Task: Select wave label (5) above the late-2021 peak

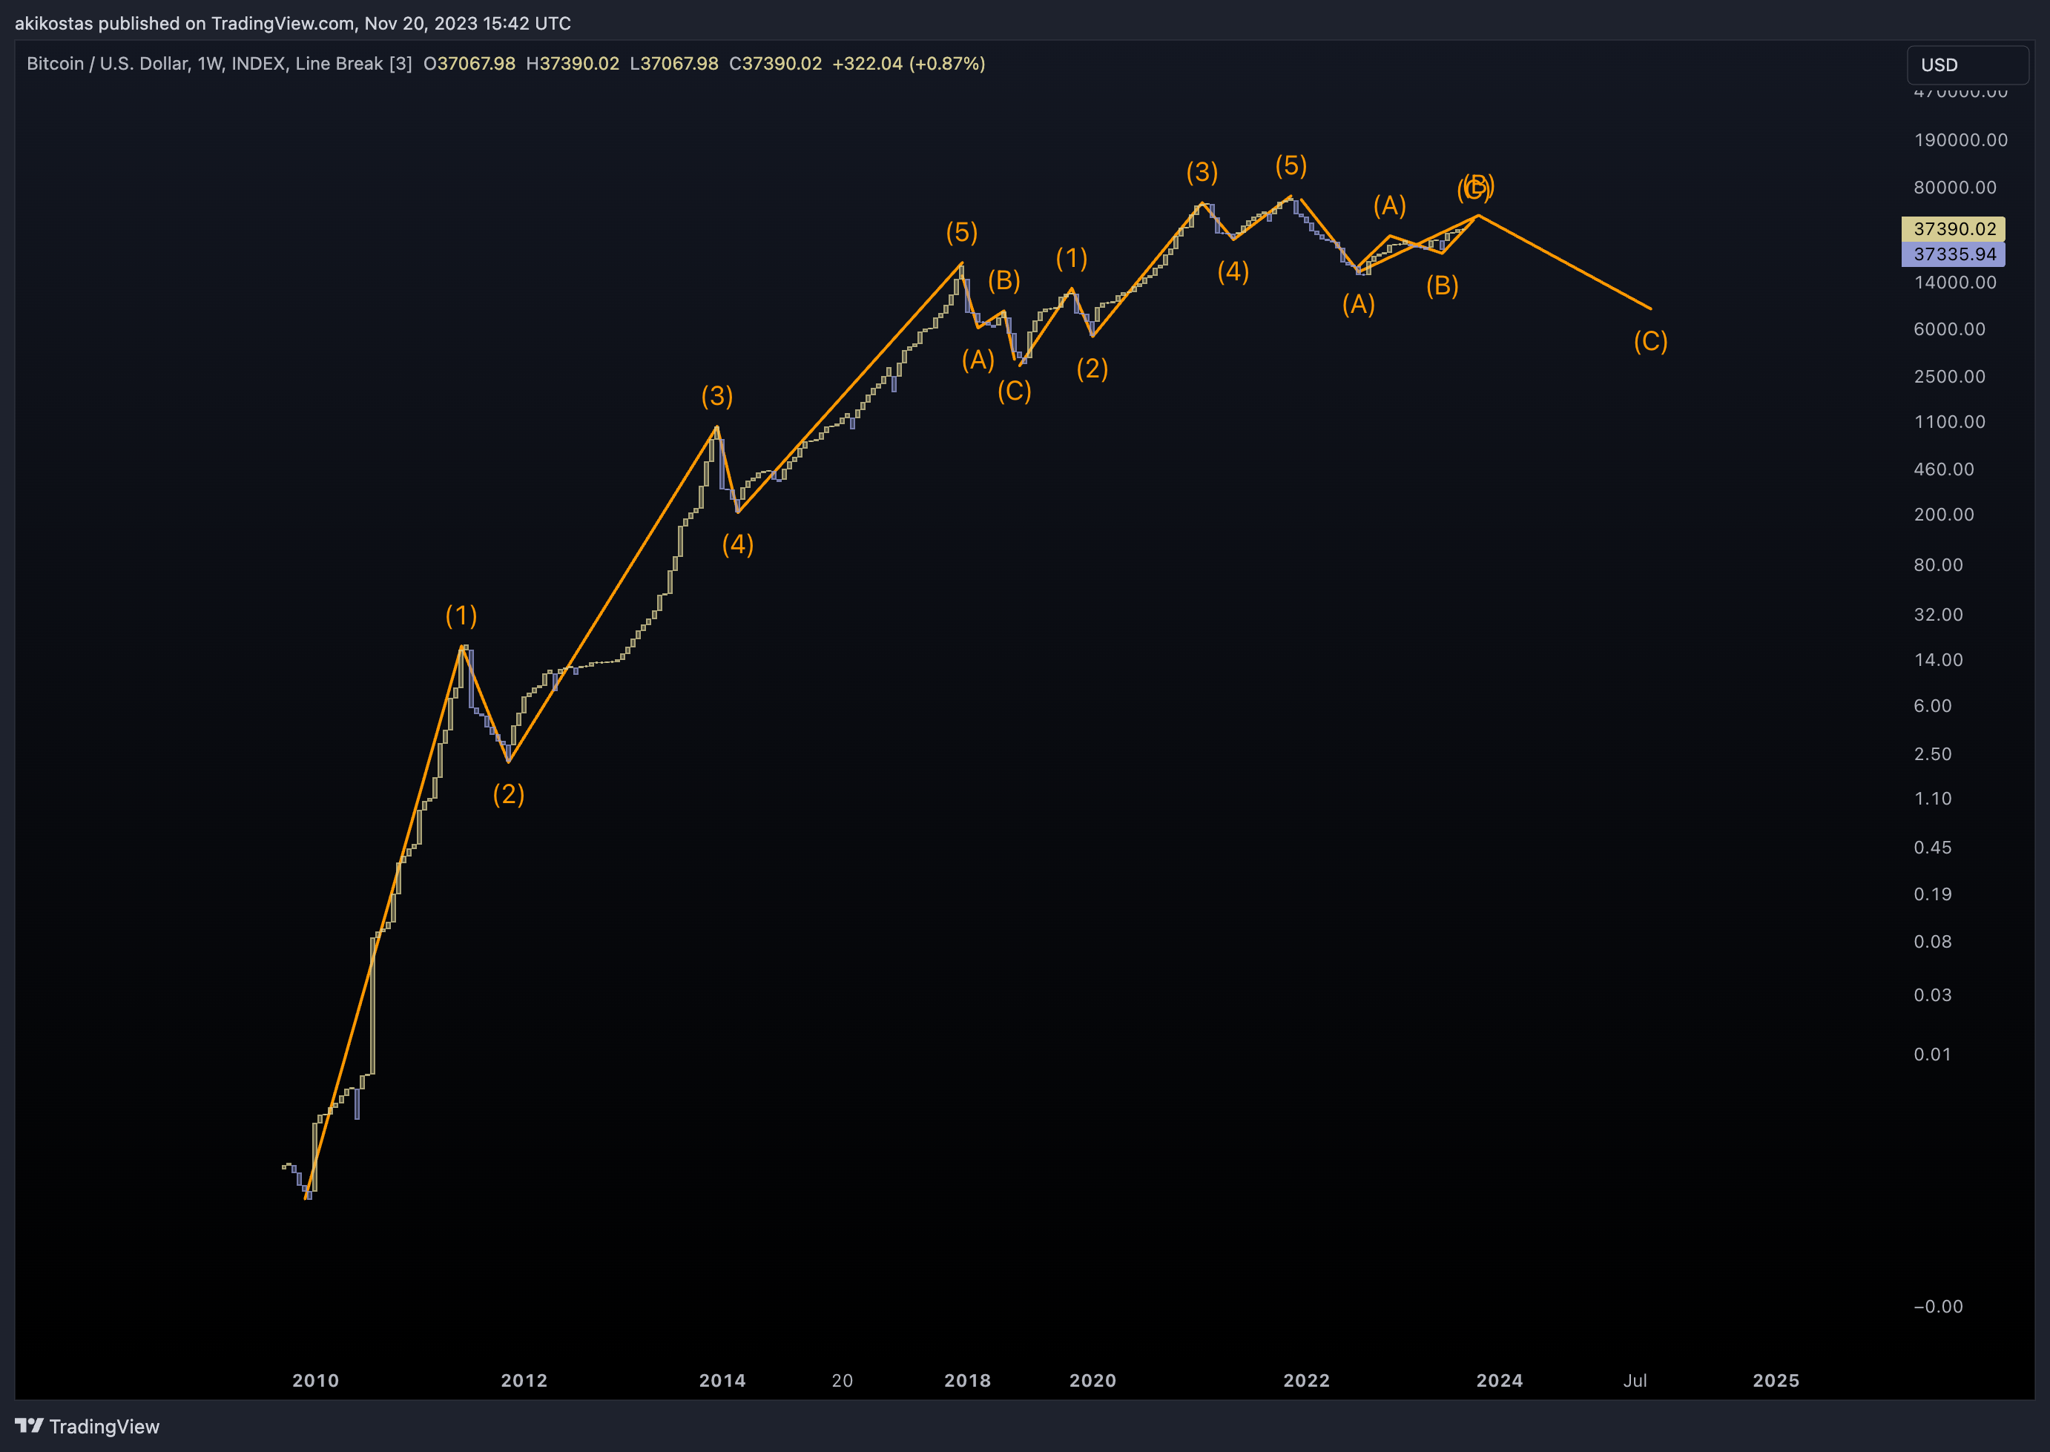Action: [x=1291, y=165]
